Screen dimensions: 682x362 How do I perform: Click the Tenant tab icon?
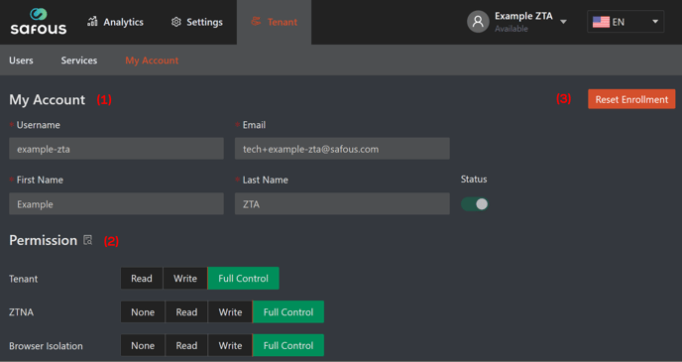tap(256, 21)
